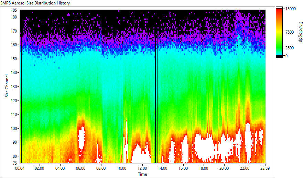Click the chart title 'SMPS Aerosol Size Distribution History'
304x178 pixels.
[x=35, y=3]
